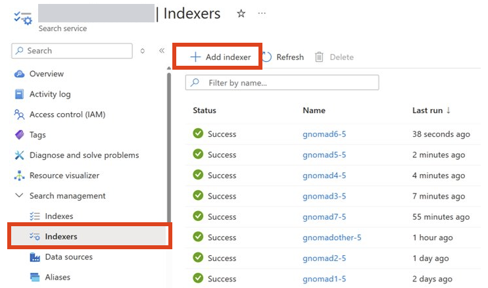Viewport: 488px width, 288px height.
Task: Open Overview in the sidebar
Action: (47, 74)
